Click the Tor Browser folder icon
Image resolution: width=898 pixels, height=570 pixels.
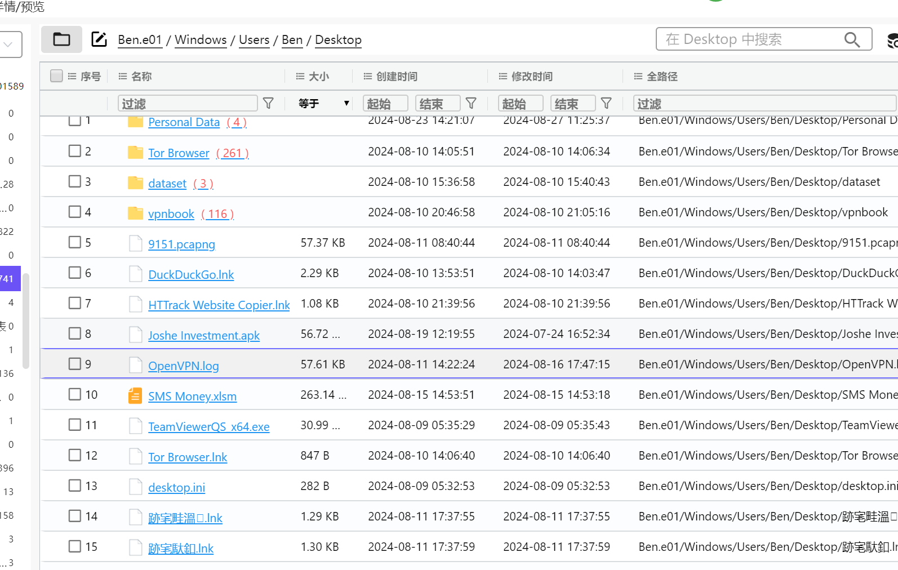[135, 152]
